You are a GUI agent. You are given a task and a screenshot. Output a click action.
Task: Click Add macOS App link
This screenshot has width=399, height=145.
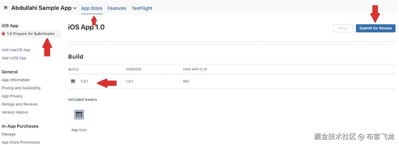point(16,50)
